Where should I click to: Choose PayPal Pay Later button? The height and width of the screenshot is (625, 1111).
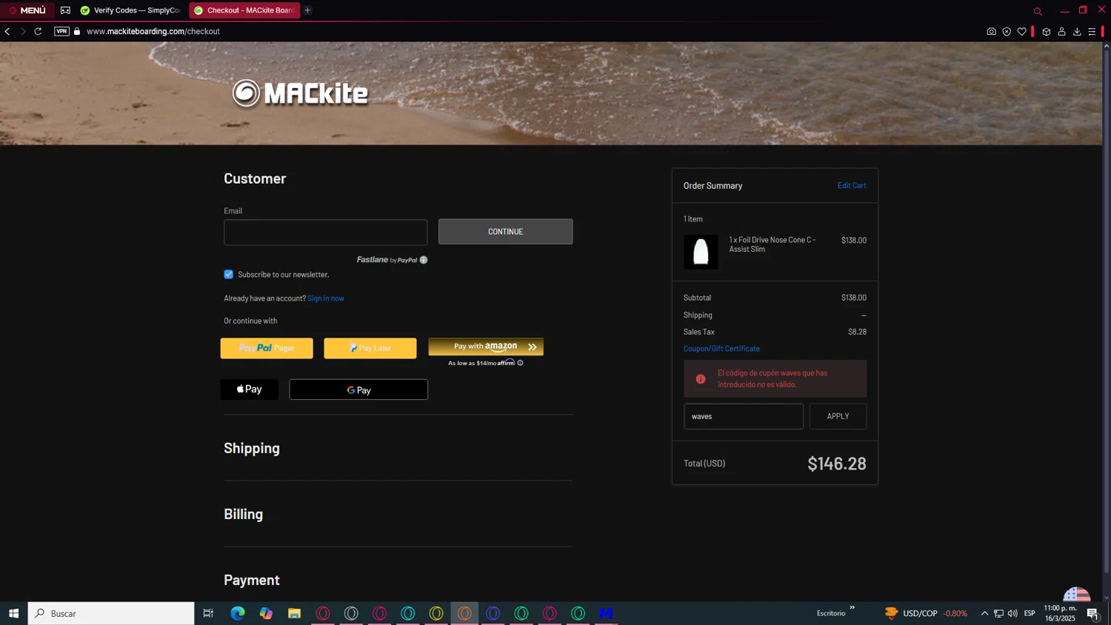point(370,348)
